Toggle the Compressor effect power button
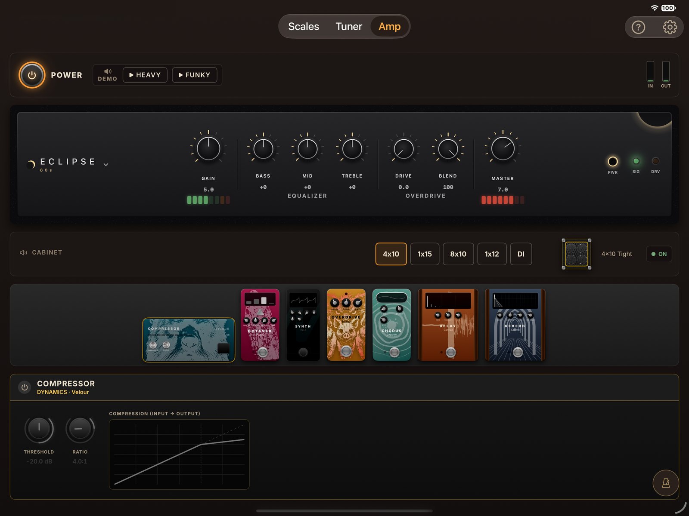 25,387
